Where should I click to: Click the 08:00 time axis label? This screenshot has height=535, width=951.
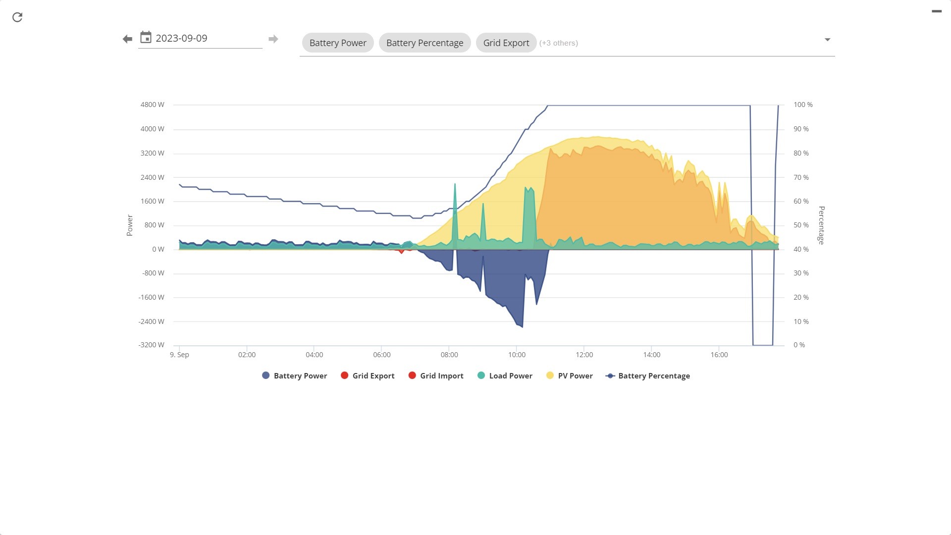pos(449,355)
